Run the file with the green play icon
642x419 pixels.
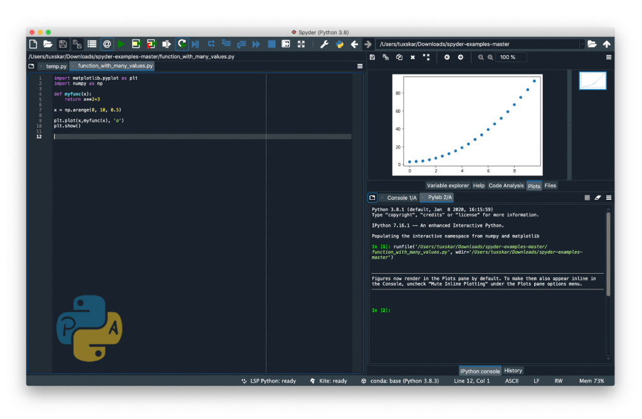click(121, 44)
